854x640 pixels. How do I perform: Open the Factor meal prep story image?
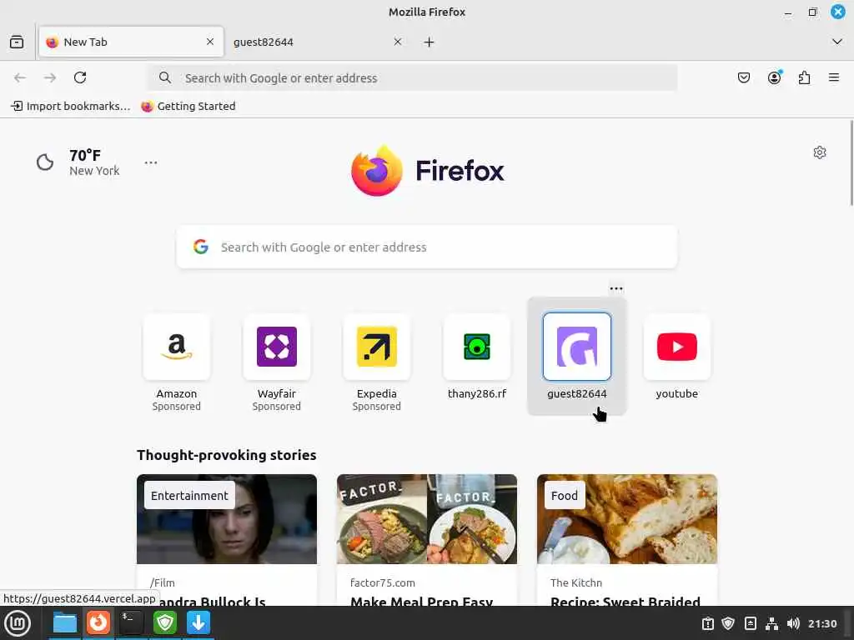(427, 518)
